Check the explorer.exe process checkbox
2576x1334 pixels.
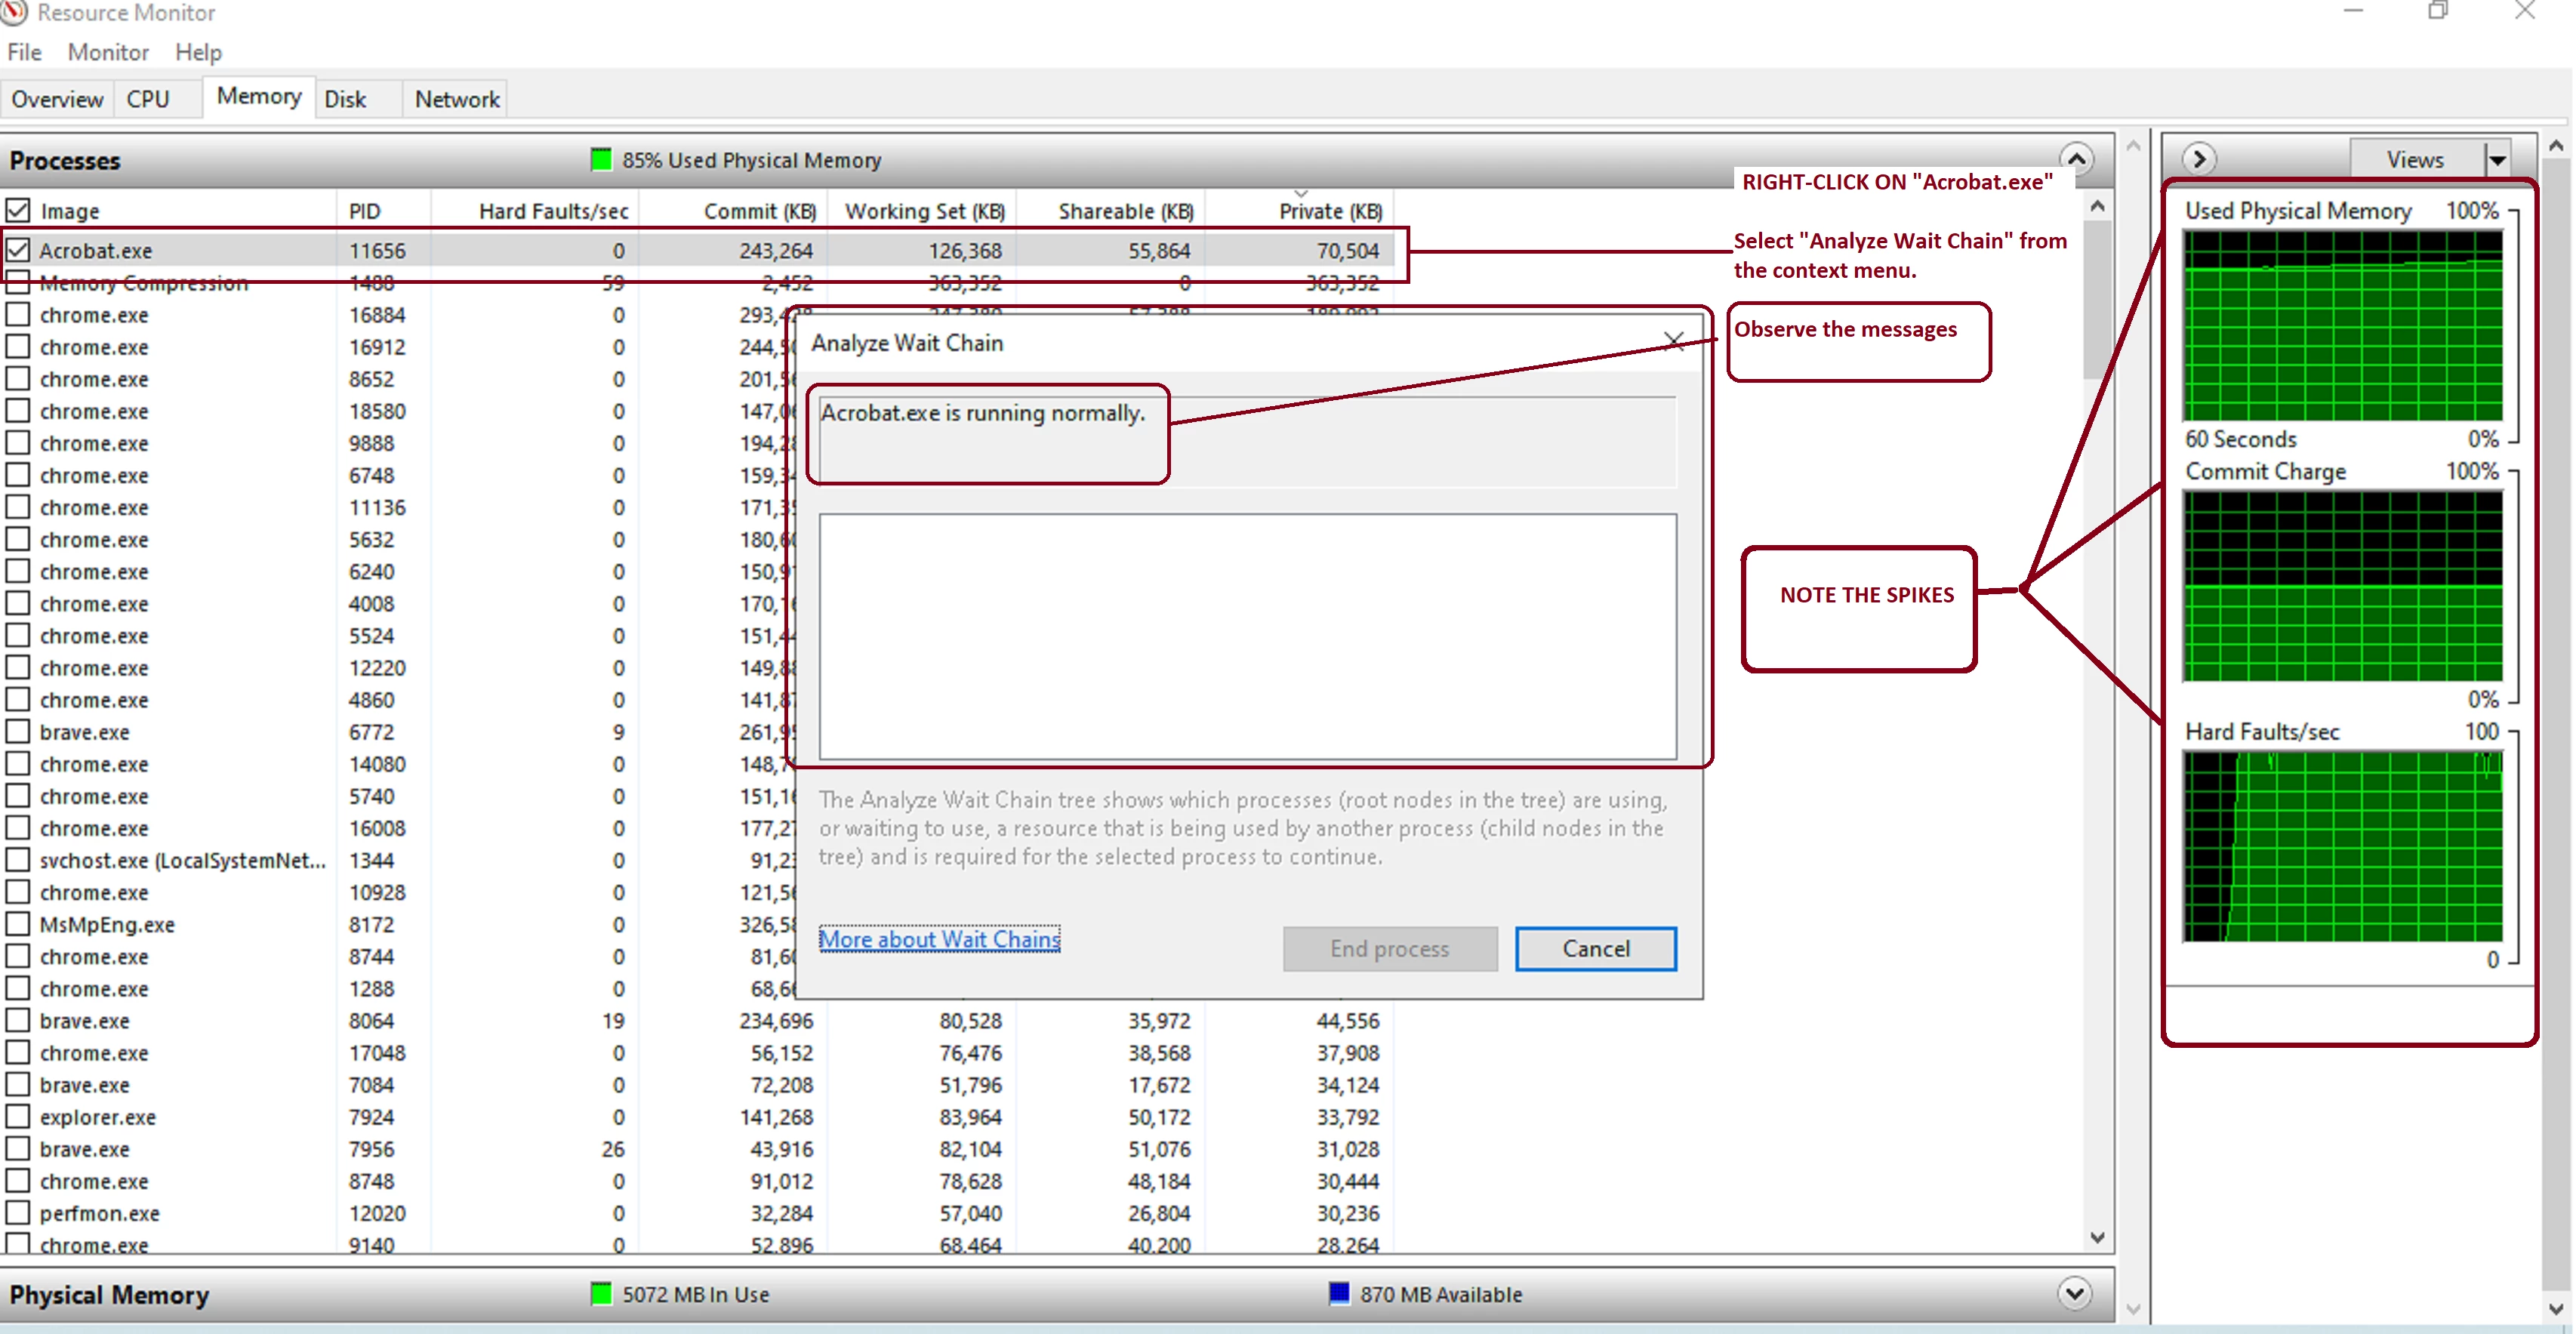(18, 1116)
